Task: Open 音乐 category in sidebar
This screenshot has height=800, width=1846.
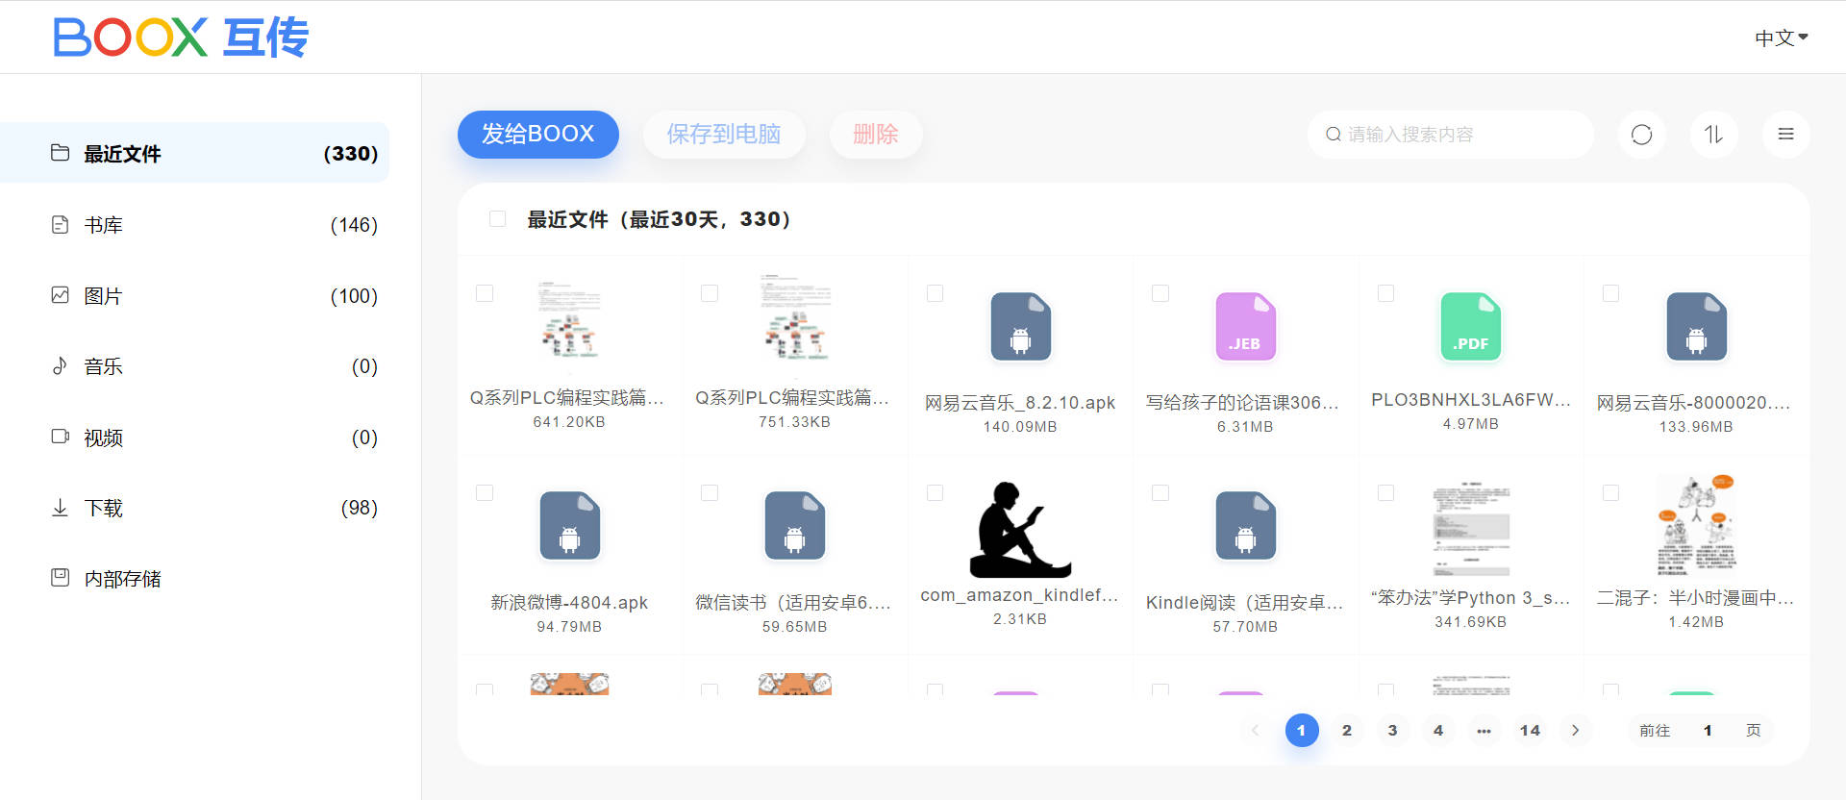Action: click(194, 365)
